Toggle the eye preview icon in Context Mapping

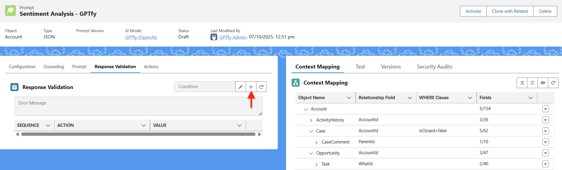pyautogui.click(x=543, y=83)
